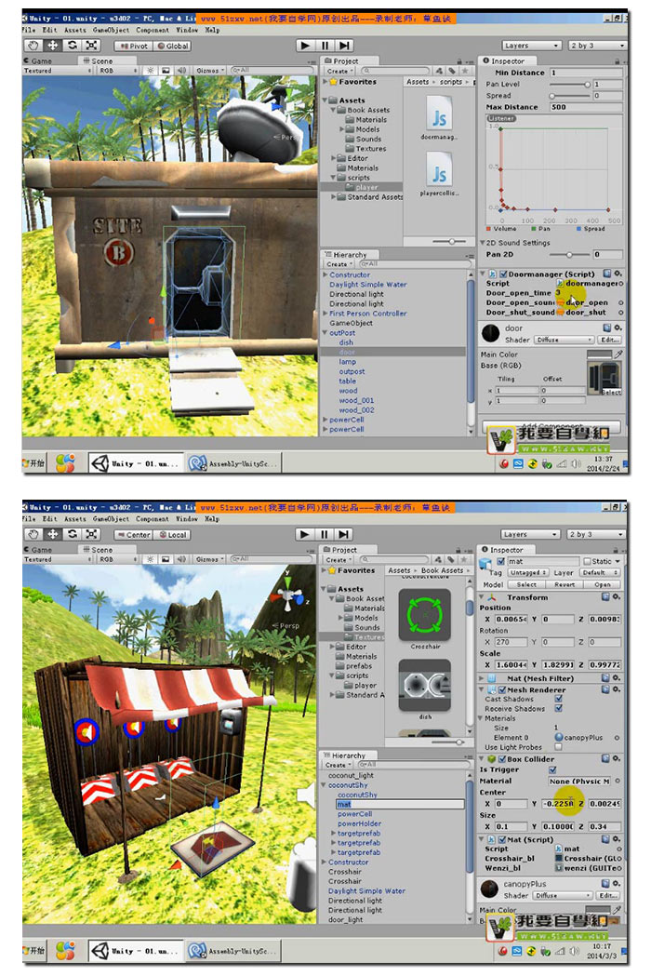Click the door material eyedropper icon
The height and width of the screenshot is (976, 651).
[618, 354]
